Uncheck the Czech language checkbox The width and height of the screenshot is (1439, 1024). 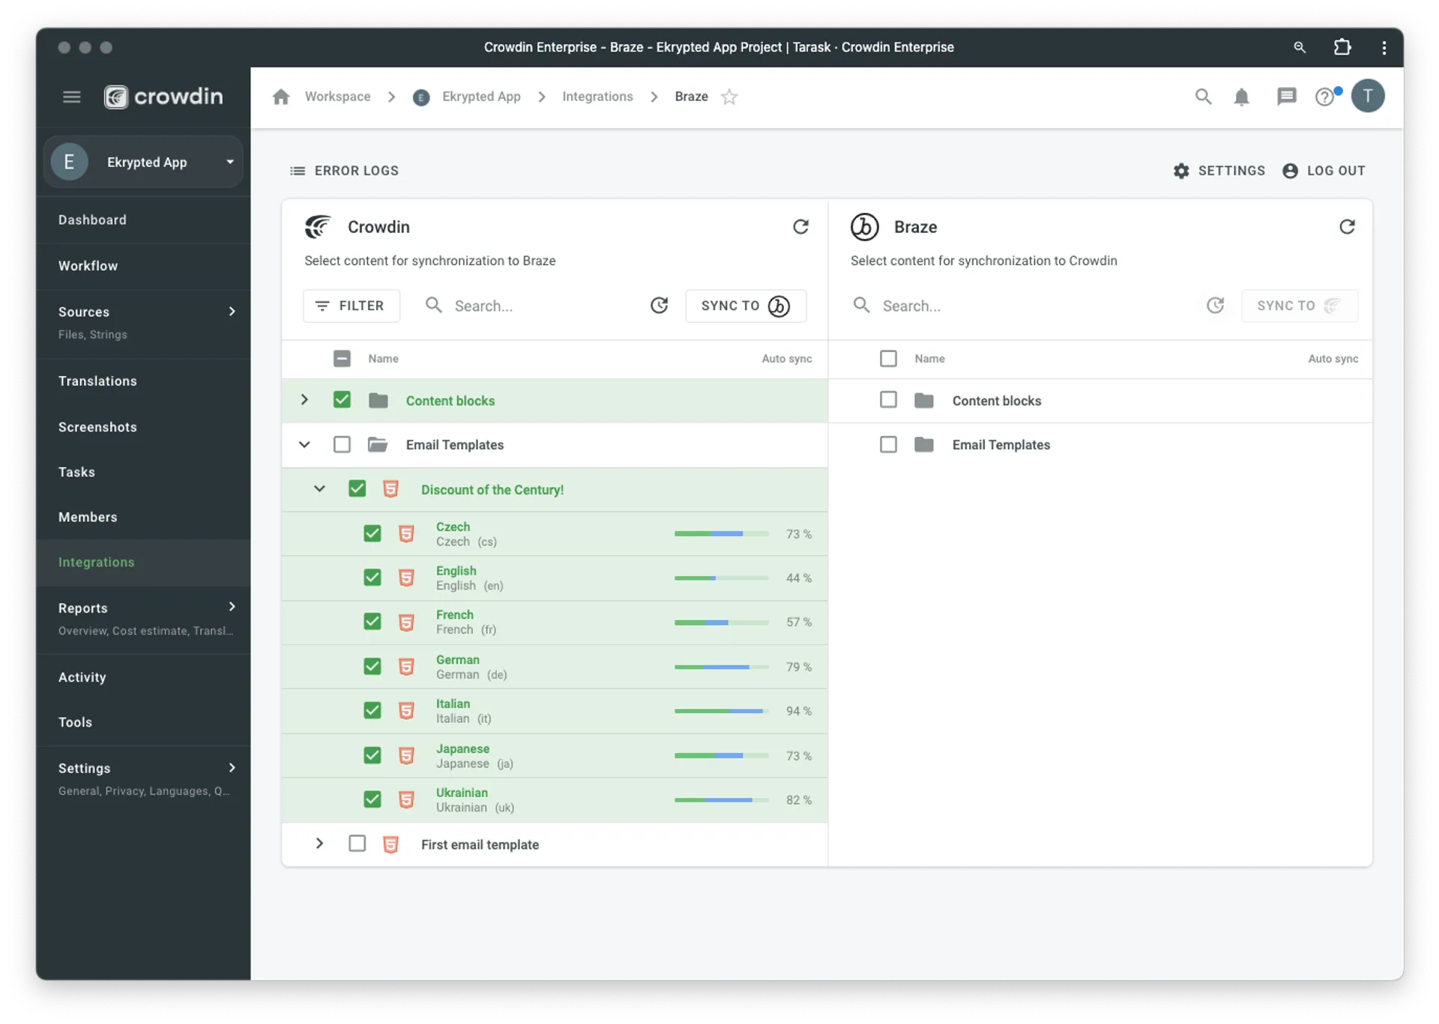372,533
